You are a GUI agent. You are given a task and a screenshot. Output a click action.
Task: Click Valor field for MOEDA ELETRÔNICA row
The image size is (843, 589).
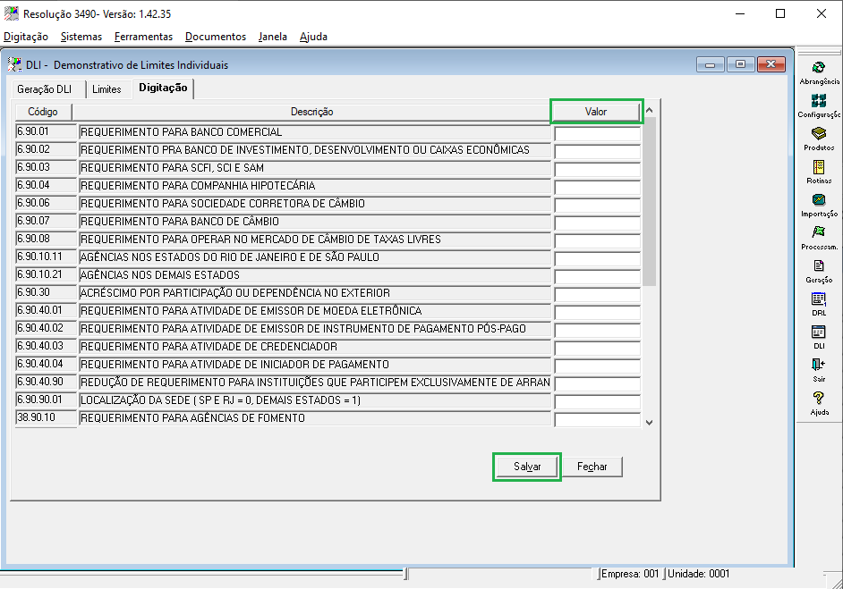click(x=597, y=313)
